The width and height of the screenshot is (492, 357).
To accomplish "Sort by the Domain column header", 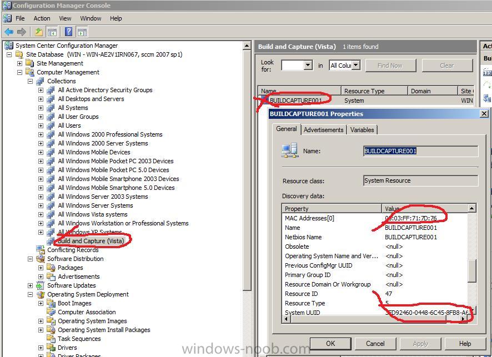I will 433,91.
